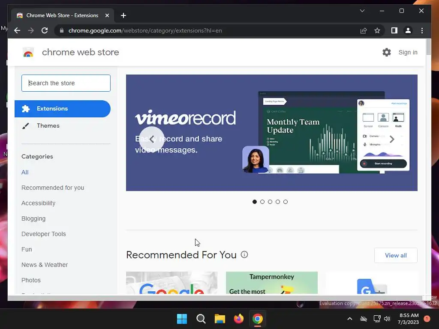439x329 pixels.
Task: Click the vertical page scrollbar thumb
Action: tap(428, 47)
